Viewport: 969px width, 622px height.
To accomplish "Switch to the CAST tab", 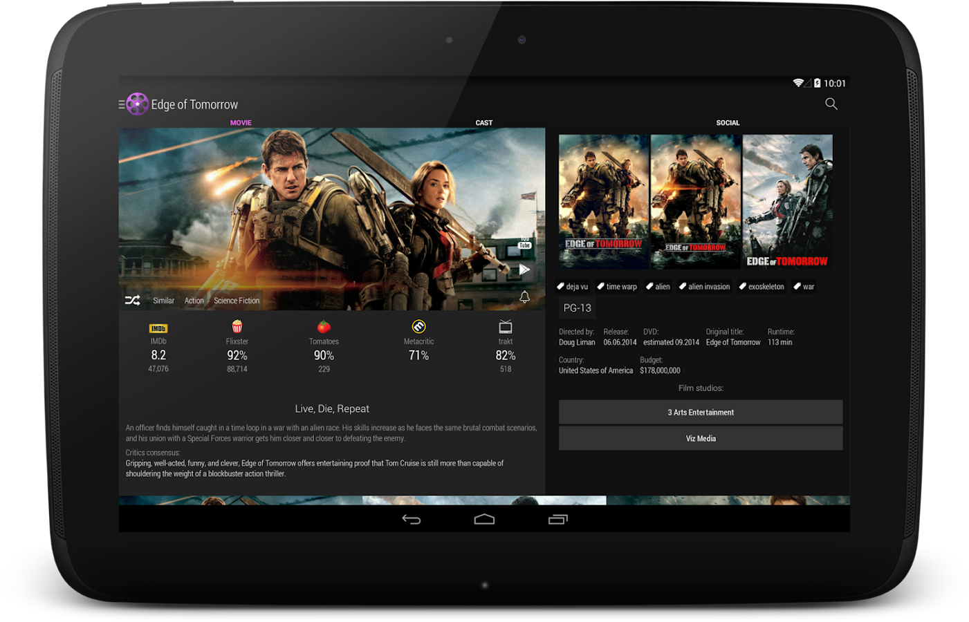I will 484,122.
